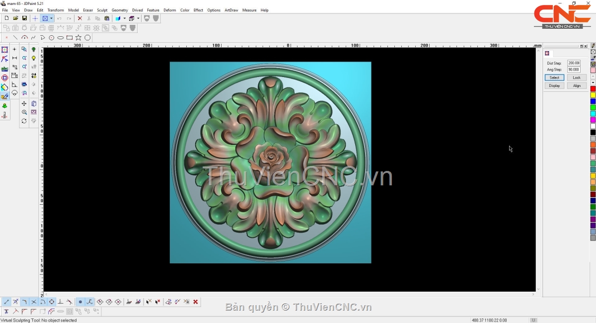Viewport: 596px width, 323px height.
Task: Toggle the yellow light bulb icon
Action: 34,58
